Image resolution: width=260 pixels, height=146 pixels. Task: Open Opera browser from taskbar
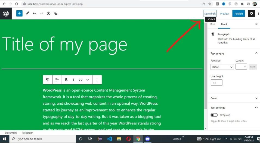pos(129,139)
